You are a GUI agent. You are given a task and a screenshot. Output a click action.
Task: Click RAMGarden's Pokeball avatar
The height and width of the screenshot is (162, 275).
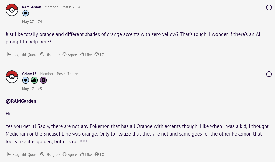(x=12, y=10)
